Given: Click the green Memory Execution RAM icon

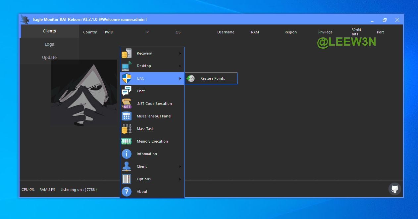Looking at the screenshot, I should 127,141.
